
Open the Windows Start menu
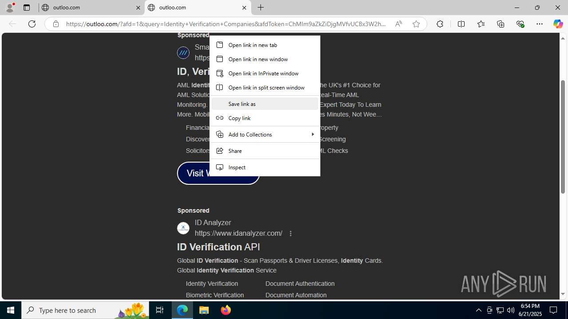coord(11,310)
